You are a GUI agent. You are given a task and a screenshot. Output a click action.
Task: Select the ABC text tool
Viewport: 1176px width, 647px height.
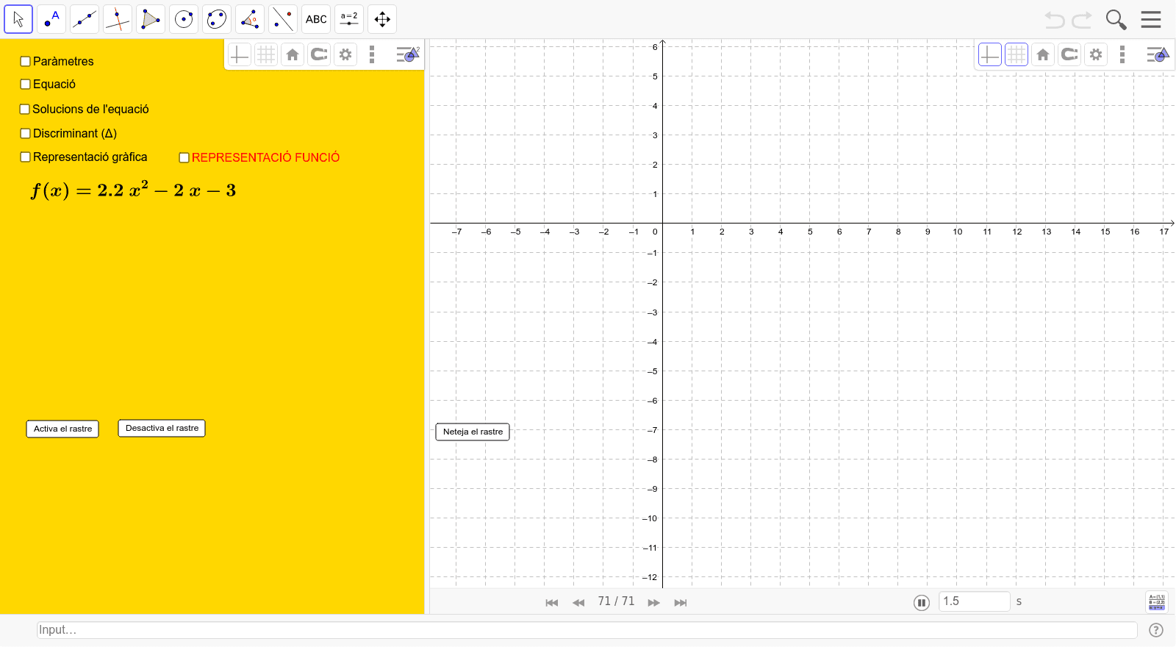pos(316,19)
